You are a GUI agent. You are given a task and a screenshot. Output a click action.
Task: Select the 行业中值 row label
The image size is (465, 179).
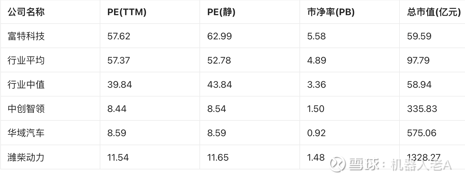point(26,85)
